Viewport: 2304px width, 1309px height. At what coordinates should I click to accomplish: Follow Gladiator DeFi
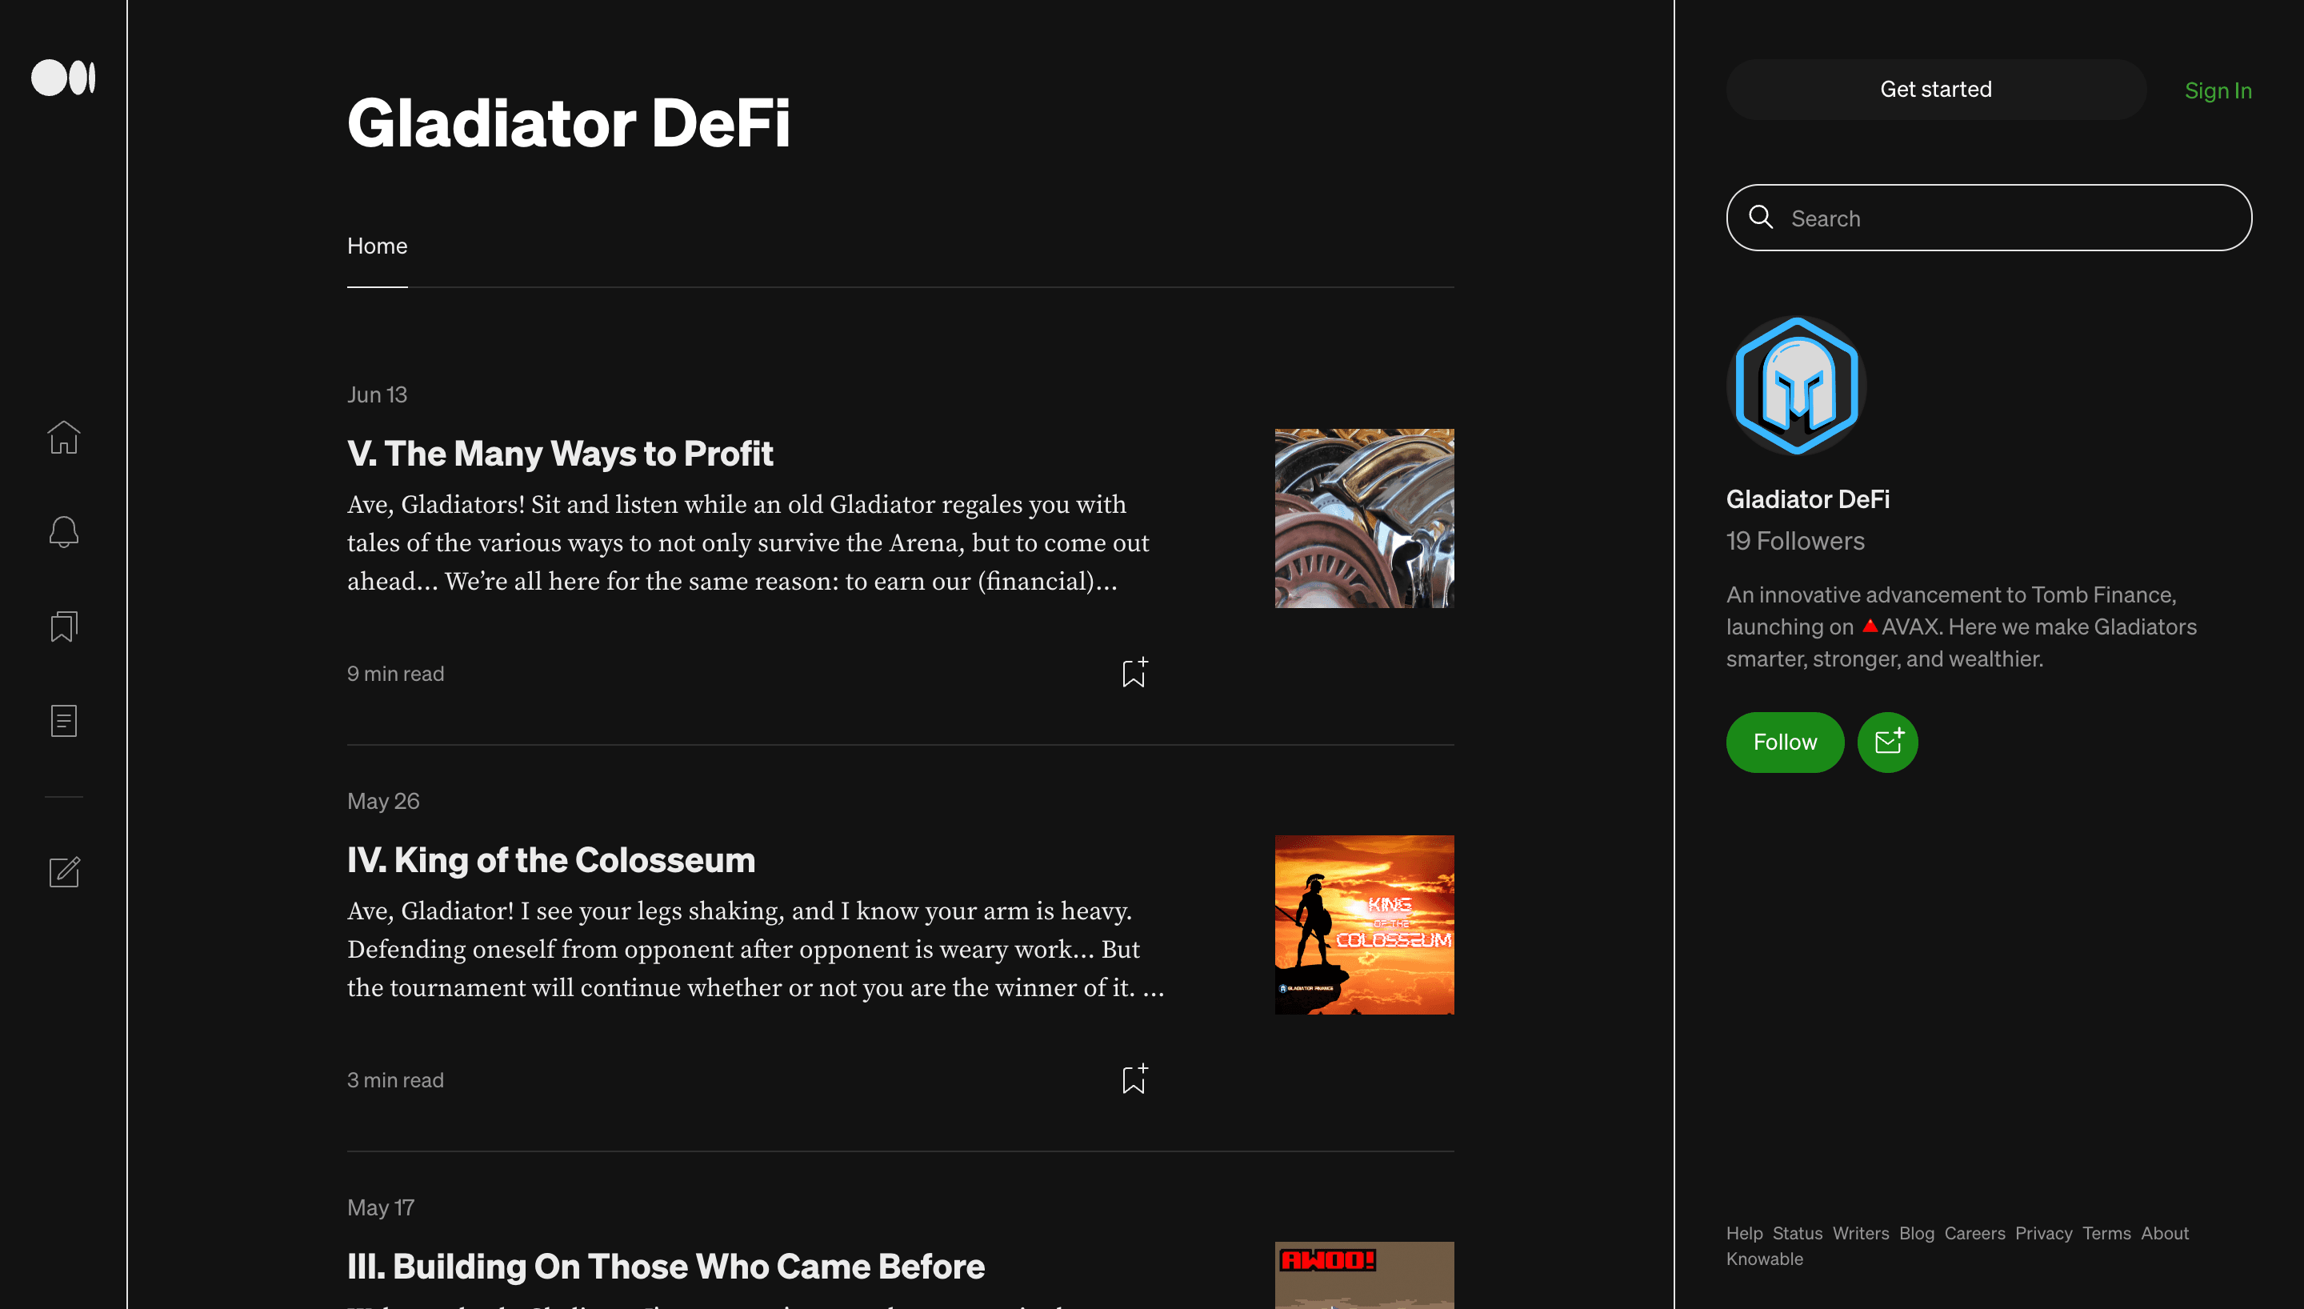(1785, 742)
